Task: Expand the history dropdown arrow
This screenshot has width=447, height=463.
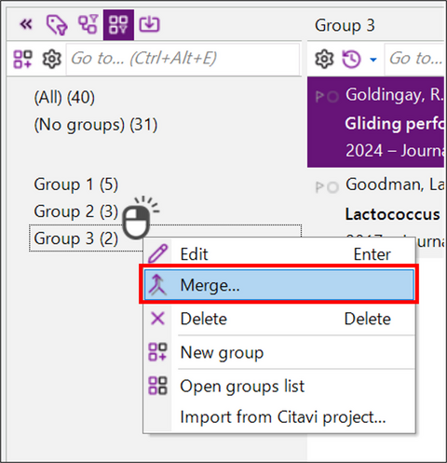Action: [x=373, y=60]
